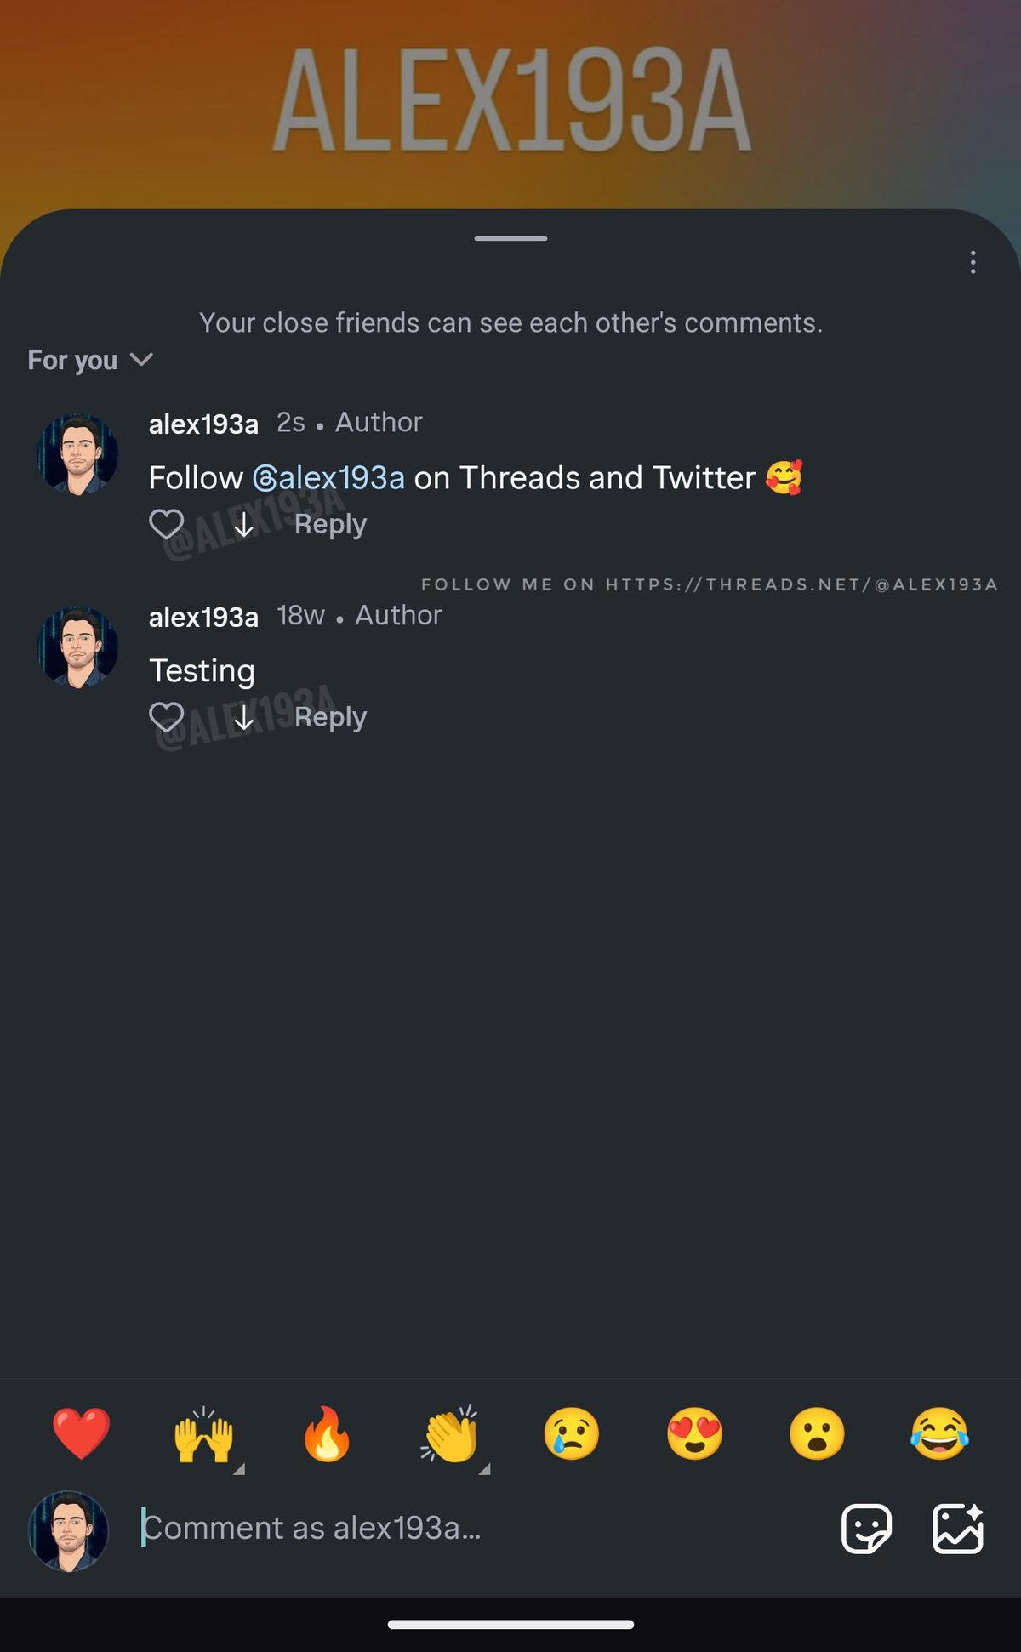
Task: Send the raised hands emoji reaction
Action: click(x=203, y=1434)
